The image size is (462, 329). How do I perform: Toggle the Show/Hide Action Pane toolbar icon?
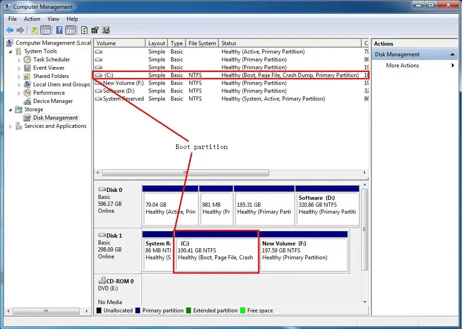coord(70,30)
